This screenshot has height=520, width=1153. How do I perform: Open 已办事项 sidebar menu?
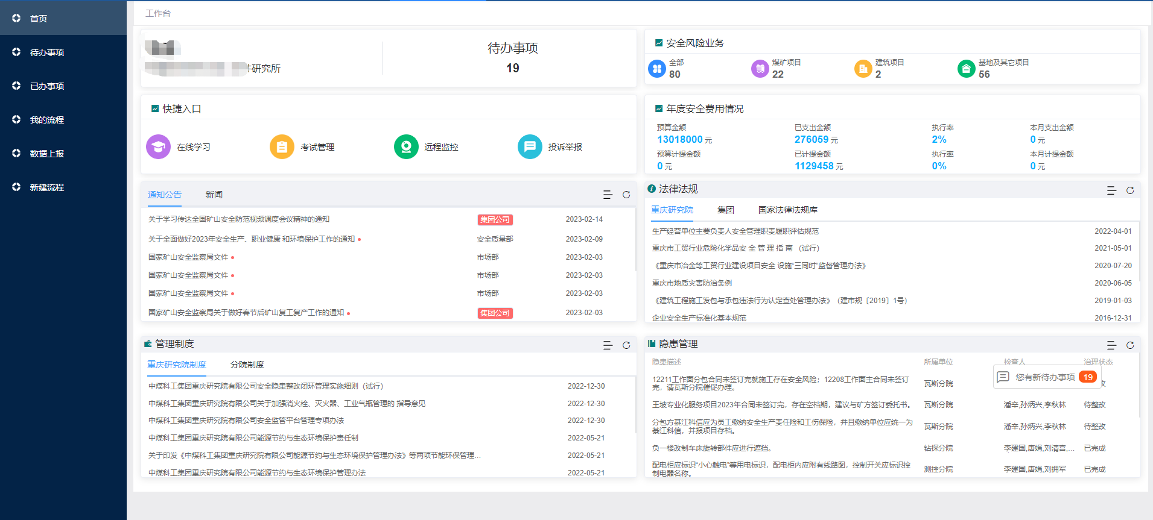coord(63,86)
